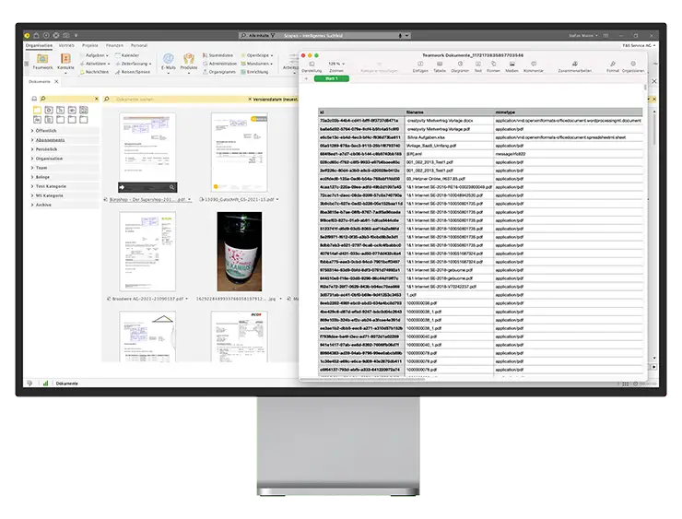This screenshot has width=682, height=519.
Task: Click the home icon in title bar
Action: coord(37,35)
